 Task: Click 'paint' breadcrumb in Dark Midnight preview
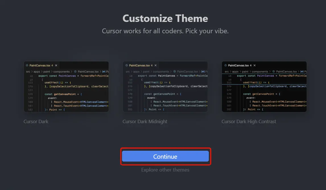point(146,71)
